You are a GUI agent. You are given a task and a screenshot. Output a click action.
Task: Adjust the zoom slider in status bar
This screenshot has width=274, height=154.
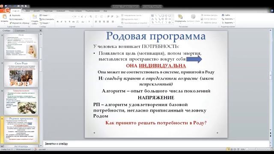coord(256,149)
